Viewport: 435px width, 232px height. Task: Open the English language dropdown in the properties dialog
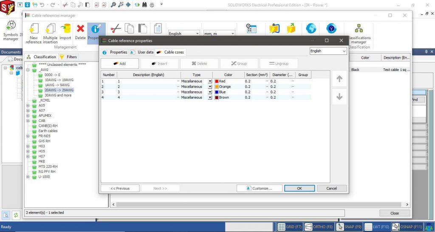pos(328,51)
